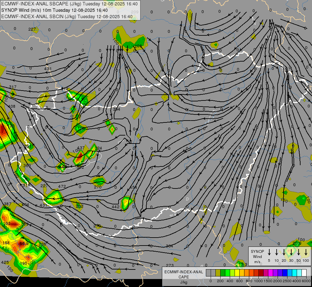Click the map value 363
Screen dimensions: 312x287
27,166
